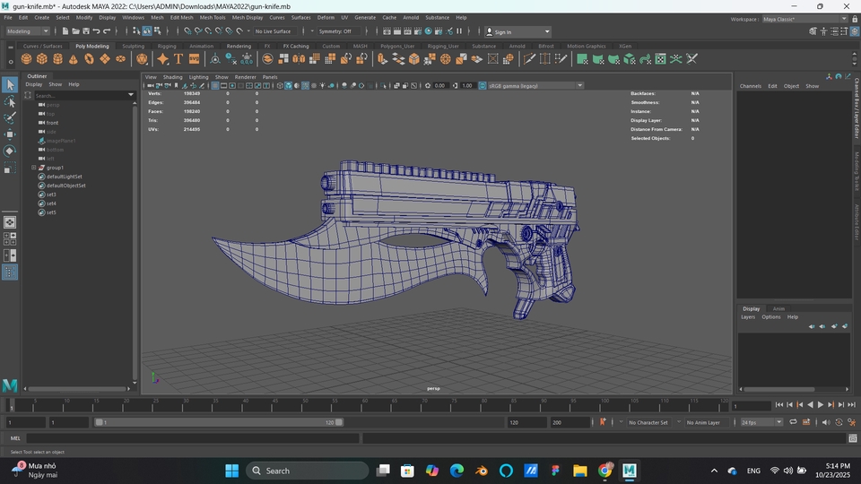This screenshot has width=861, height=484.
Task: Click Play forwards in playback controls
Action: click(821, 405)
